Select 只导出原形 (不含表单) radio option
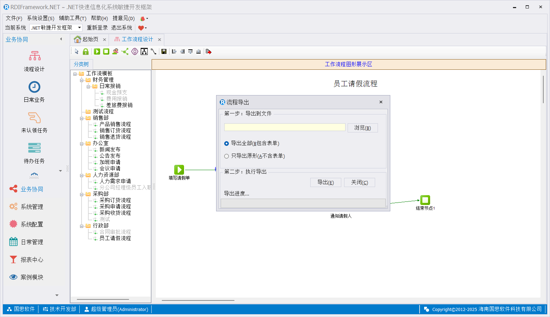Screen dimensions: 550x317 tap(227, 156)
